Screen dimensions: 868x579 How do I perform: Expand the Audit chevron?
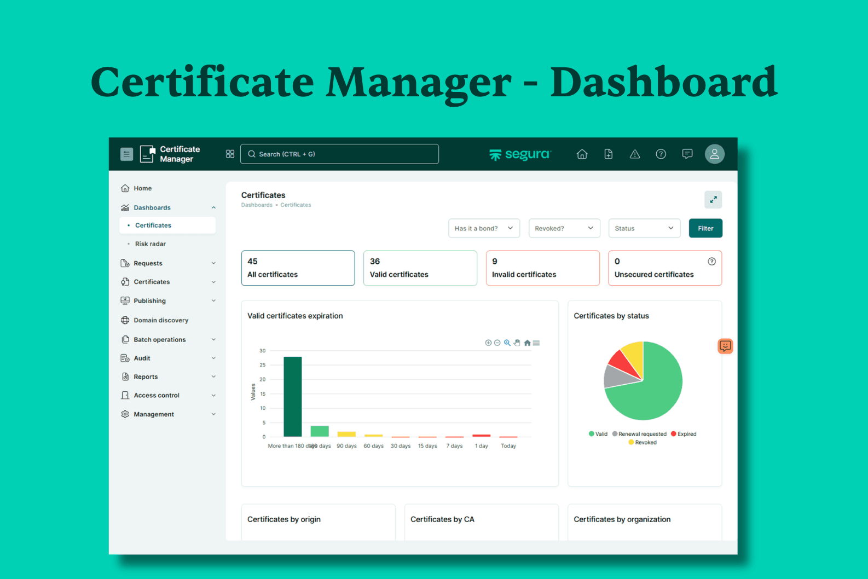(x=213, y=358)
